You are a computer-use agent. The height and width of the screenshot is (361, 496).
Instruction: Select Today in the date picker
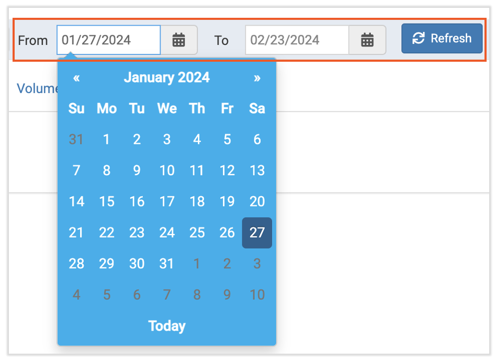[167, 326]
